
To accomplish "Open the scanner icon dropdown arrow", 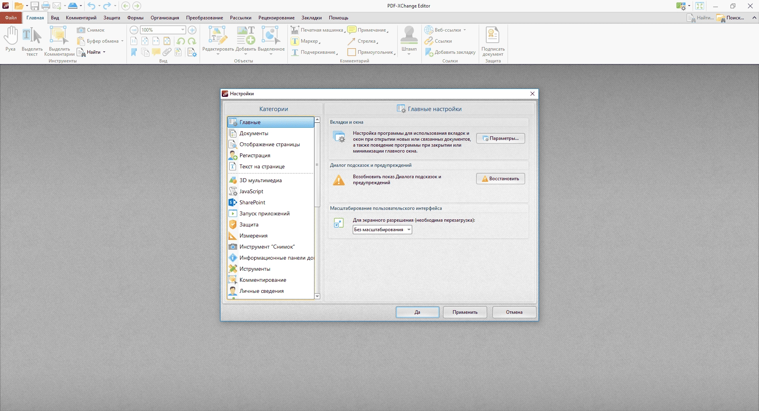I will (x=81, y=6).
